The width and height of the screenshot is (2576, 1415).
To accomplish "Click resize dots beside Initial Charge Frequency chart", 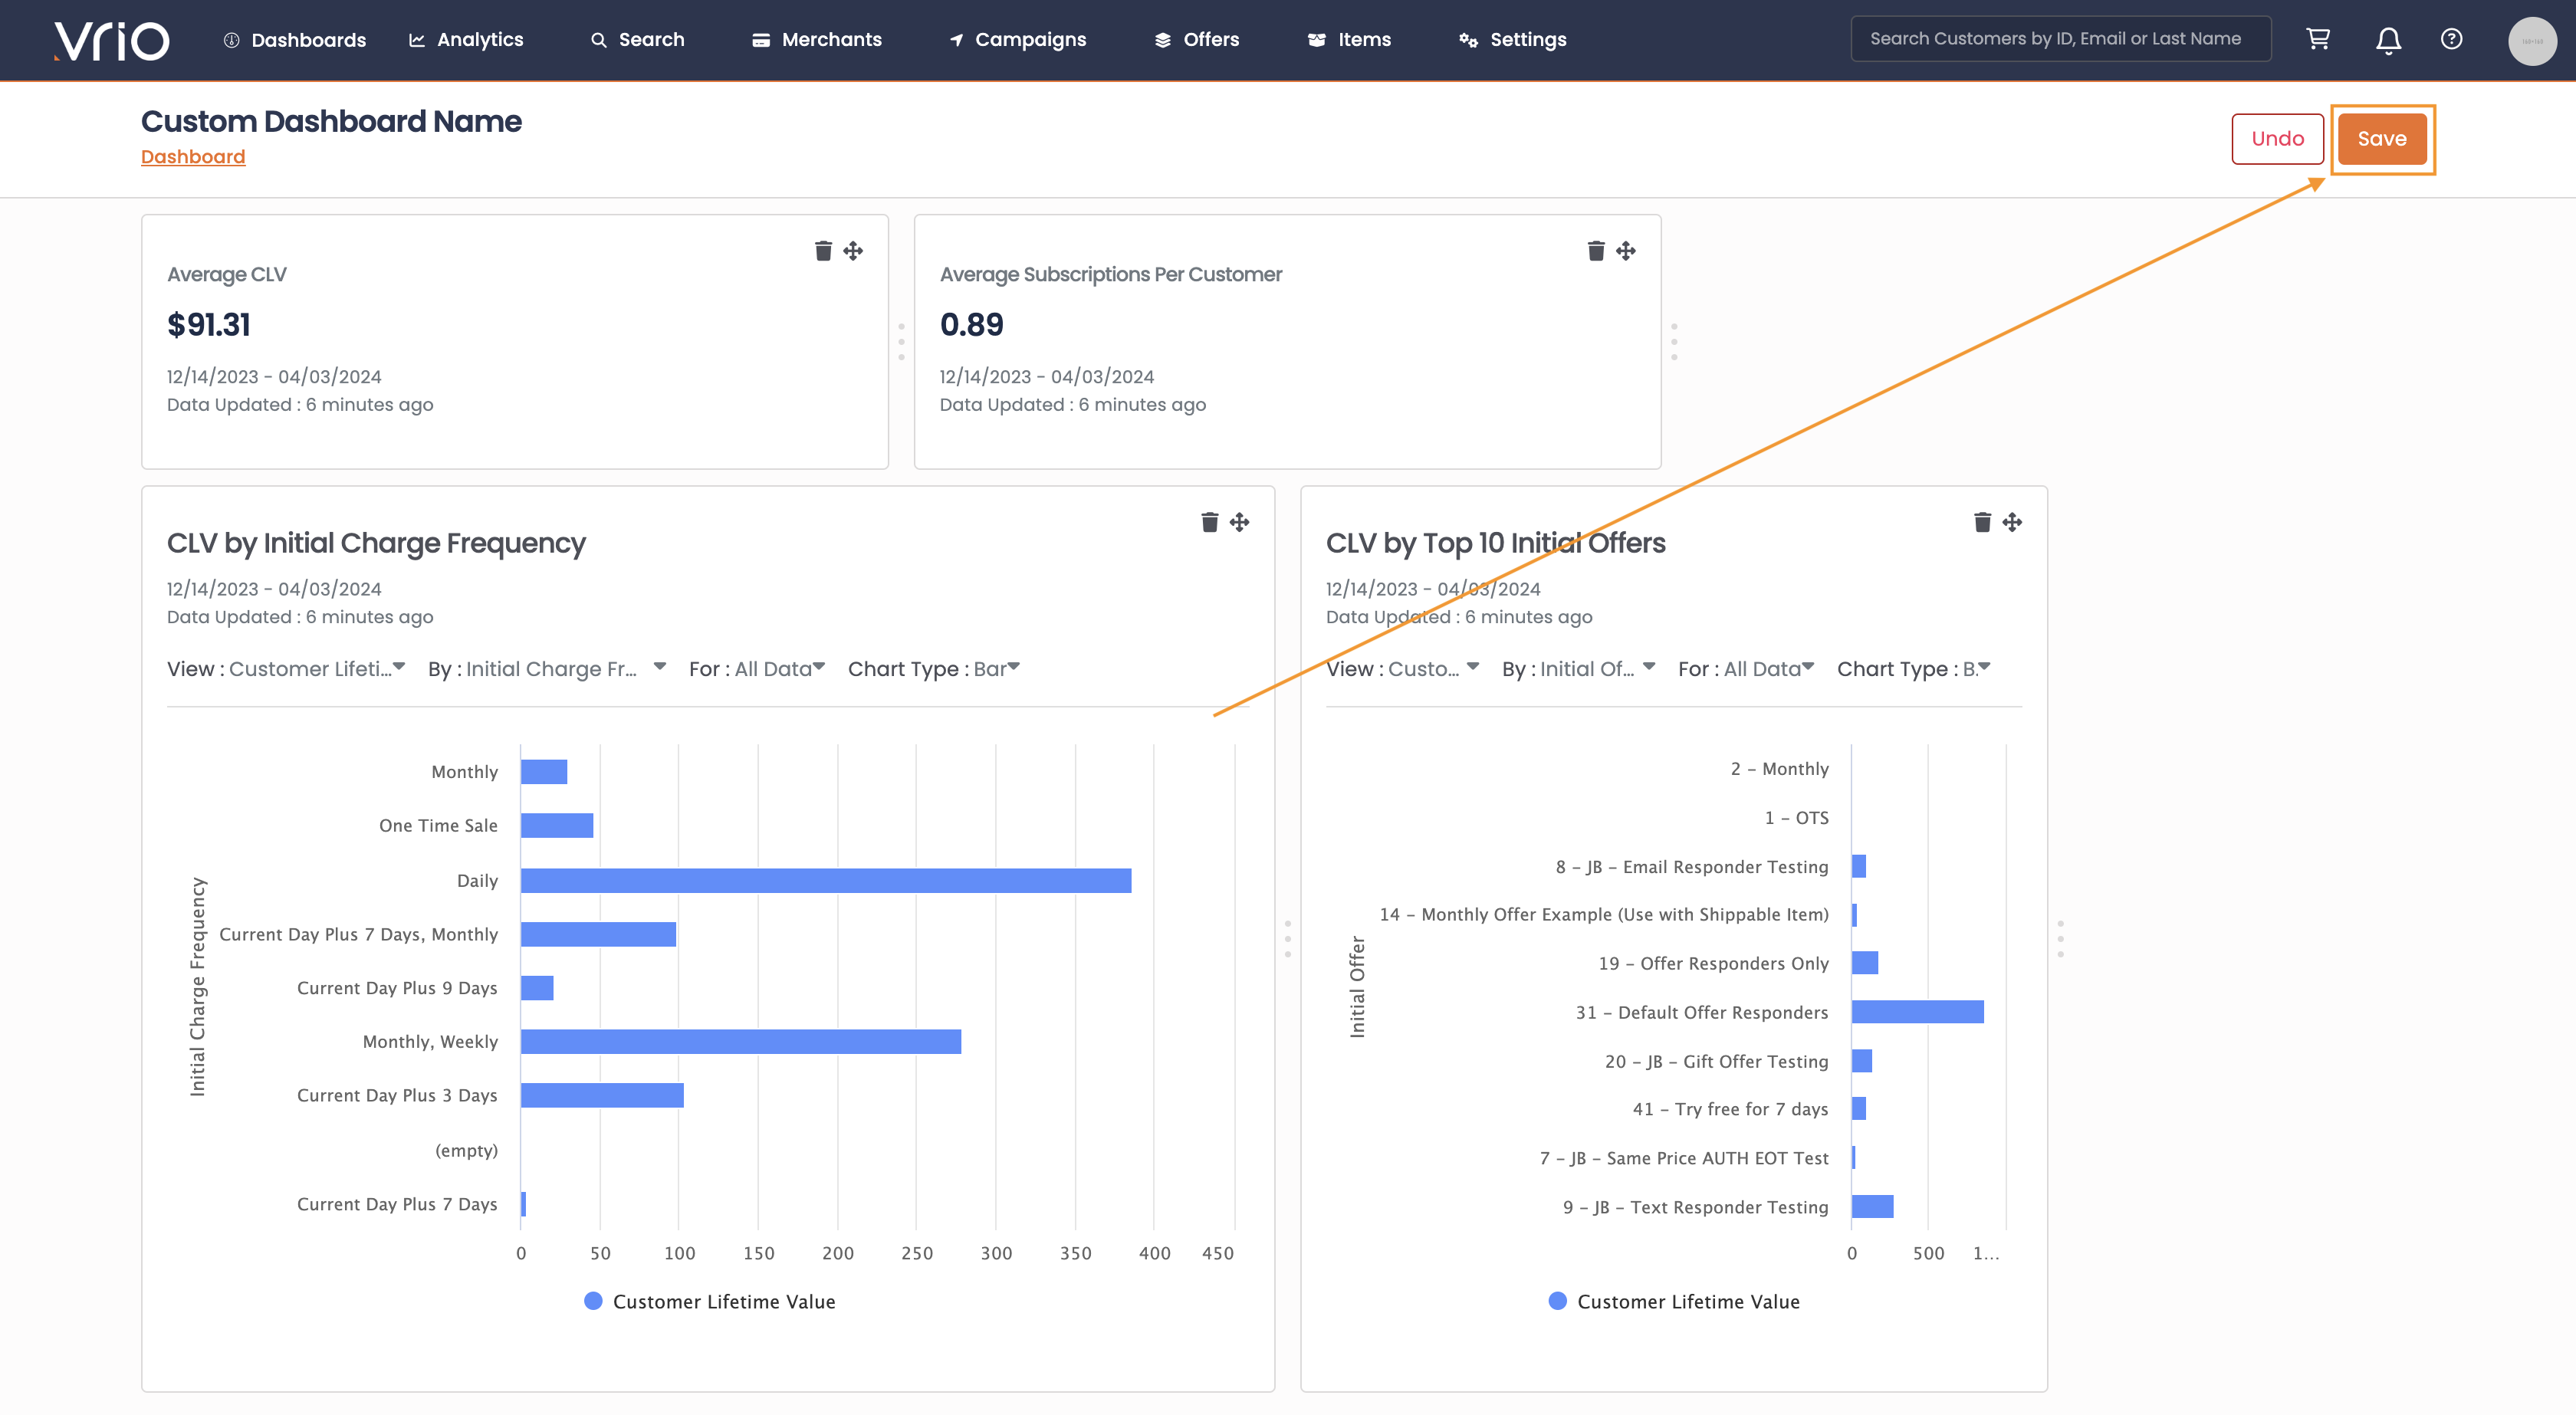I will pos(1287,939).
